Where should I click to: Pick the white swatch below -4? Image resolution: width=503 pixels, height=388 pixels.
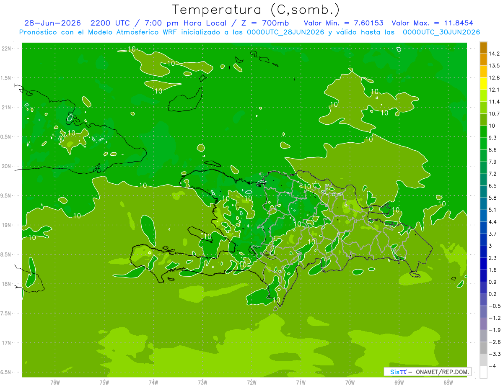pos(483,372)
